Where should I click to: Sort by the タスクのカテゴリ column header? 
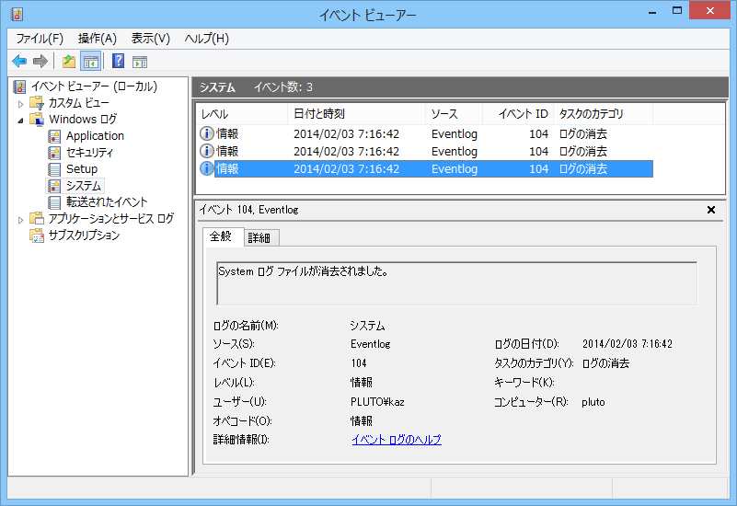(603, 114)
